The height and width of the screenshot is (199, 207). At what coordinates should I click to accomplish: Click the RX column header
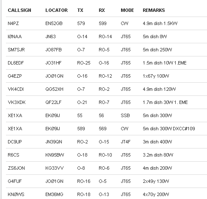[102, 10]
